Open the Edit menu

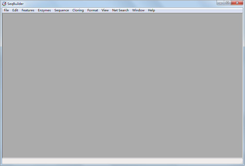15,10
